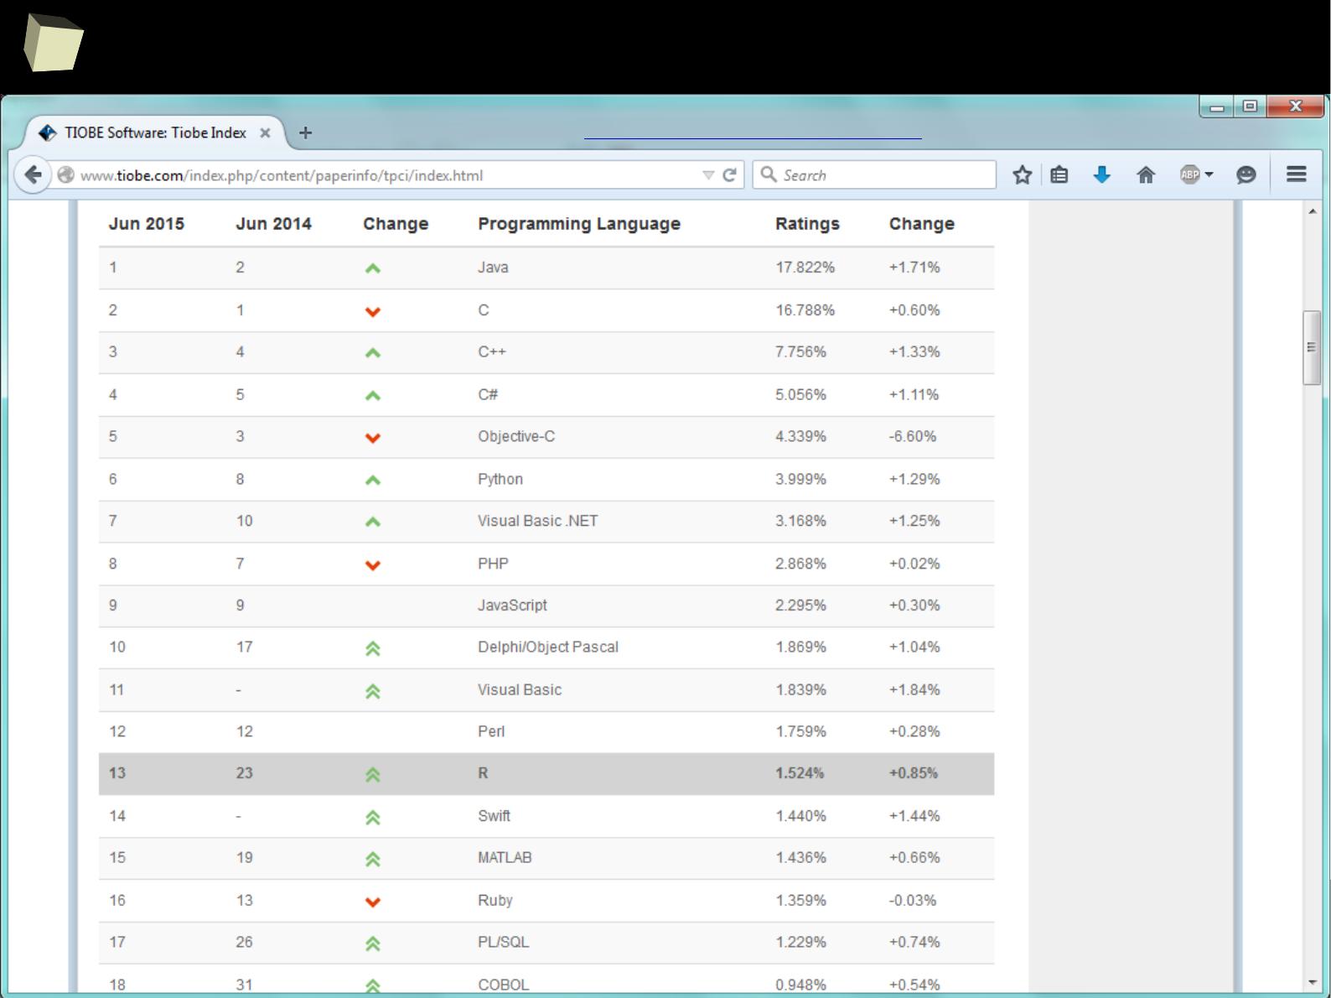This screenshot has height=998, width=1331.
Task: Bookmark this page with the star icon
Action: [x=1022, y=174]
